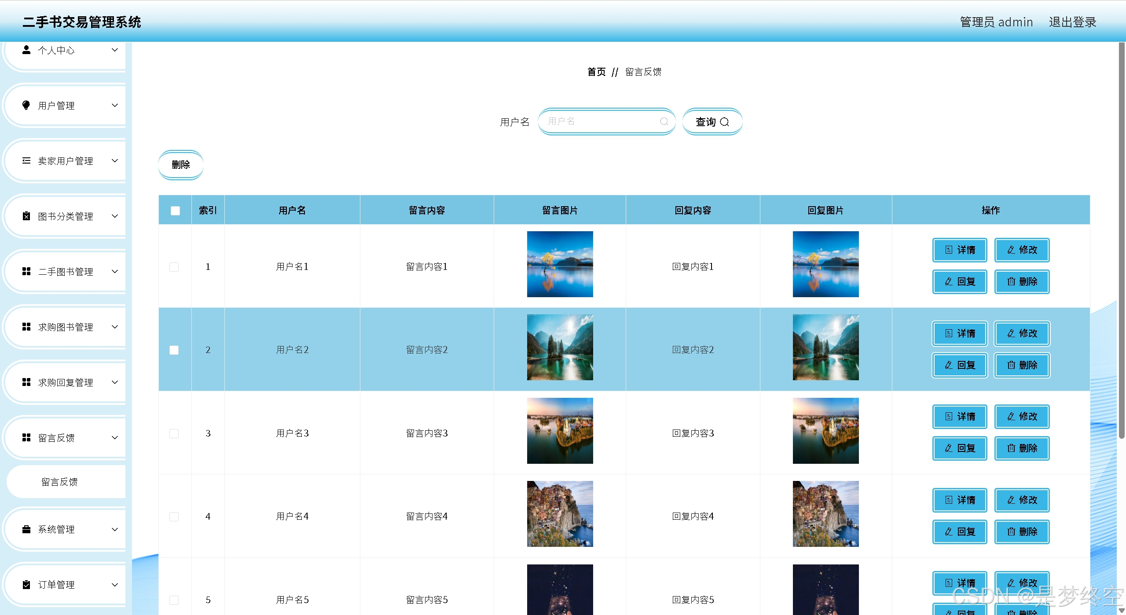Open the 用户管理 menu label
Screen dimensions: 1126x615
(x=56, y=106)
